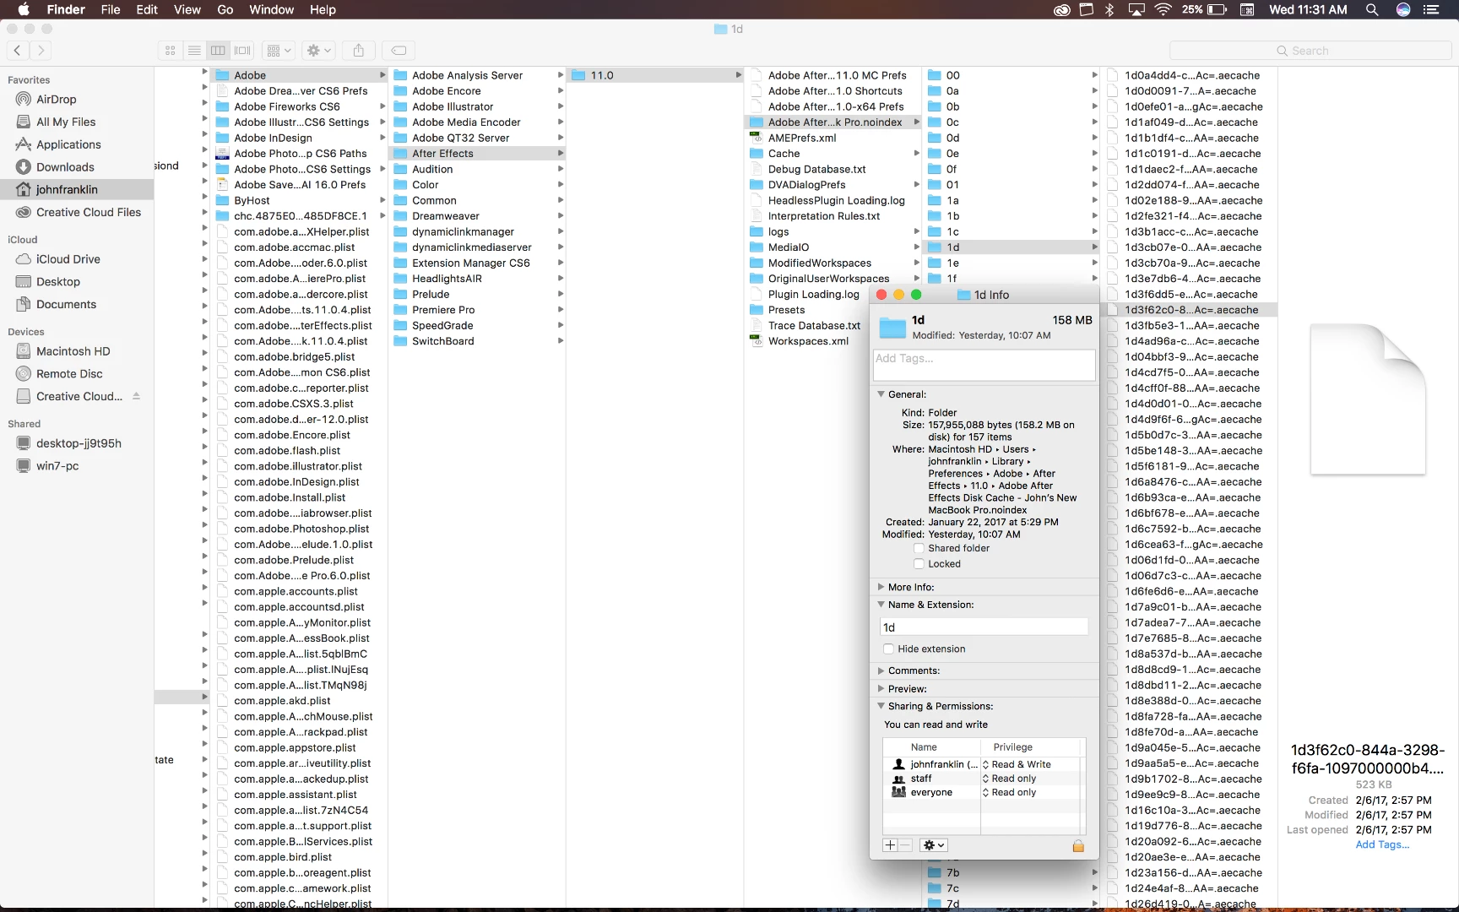Switch Finder to Cover Flow view

(242, 51)
